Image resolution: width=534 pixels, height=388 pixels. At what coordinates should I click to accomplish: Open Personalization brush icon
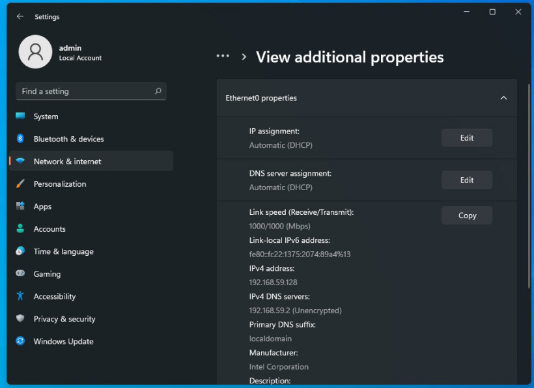click(x=21, y=184)
